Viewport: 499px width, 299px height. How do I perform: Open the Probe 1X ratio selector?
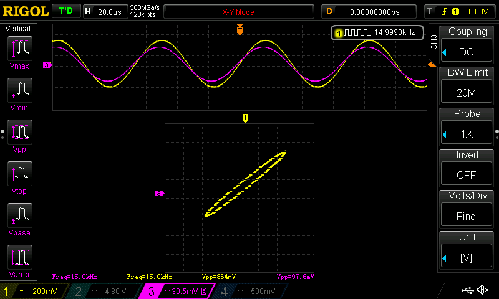click(x=466, y=133)
